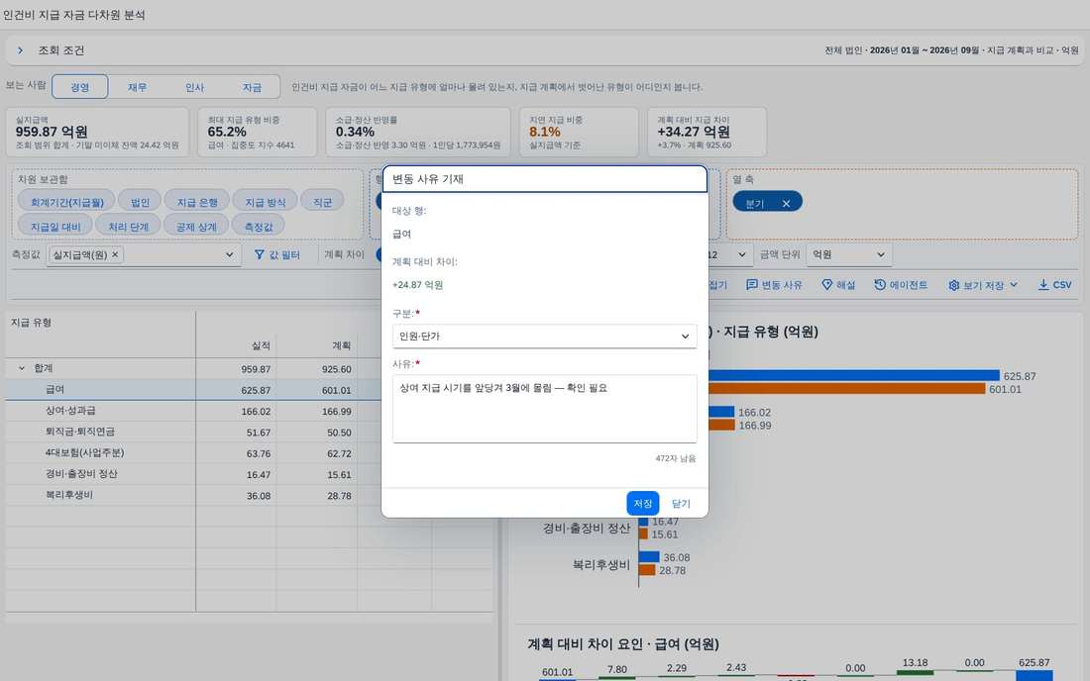Click the 공제 상계 dimension chip
The height and width of the screenshot is (681, 1090).
(196, 227)
